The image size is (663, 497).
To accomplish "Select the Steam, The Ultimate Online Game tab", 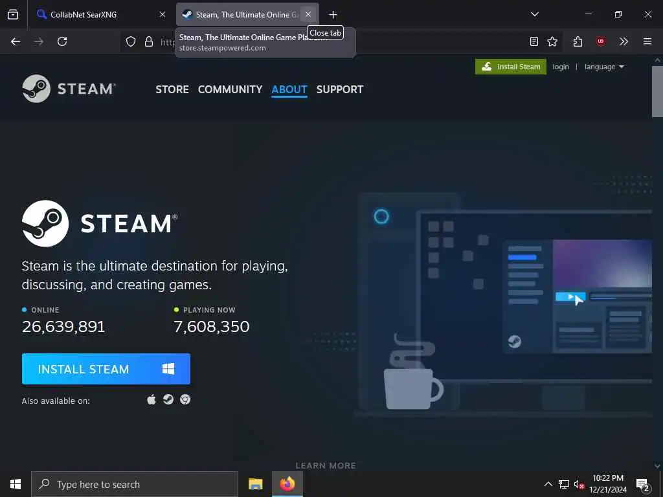I will 247,14.
